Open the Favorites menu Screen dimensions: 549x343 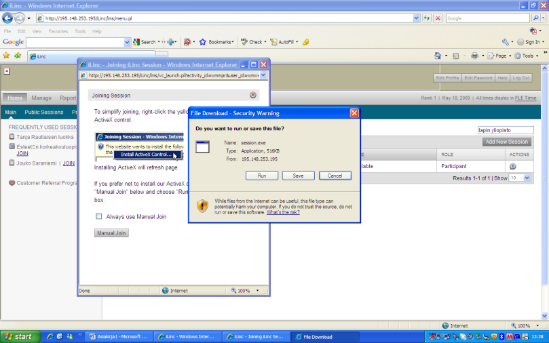(x=58, y=31)
